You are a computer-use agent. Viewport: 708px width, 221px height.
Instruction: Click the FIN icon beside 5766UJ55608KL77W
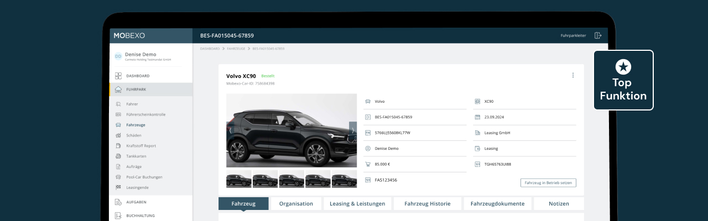[x=368, y=133]
